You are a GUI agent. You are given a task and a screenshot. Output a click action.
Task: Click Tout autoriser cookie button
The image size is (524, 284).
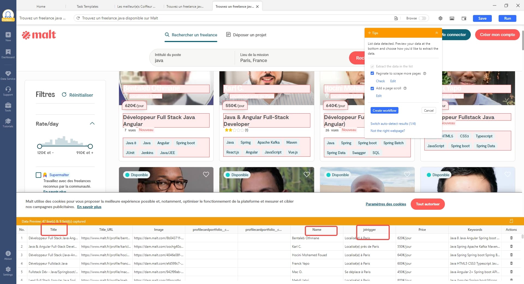coord(428,204)
